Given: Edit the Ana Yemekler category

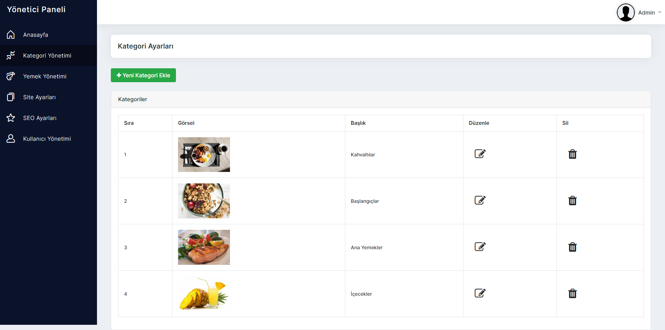Looking at the screenshot, I should [x=480, y=246].
